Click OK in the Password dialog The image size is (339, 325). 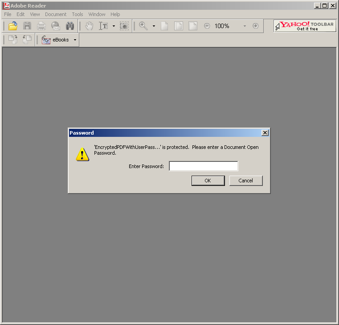[208, 181]
